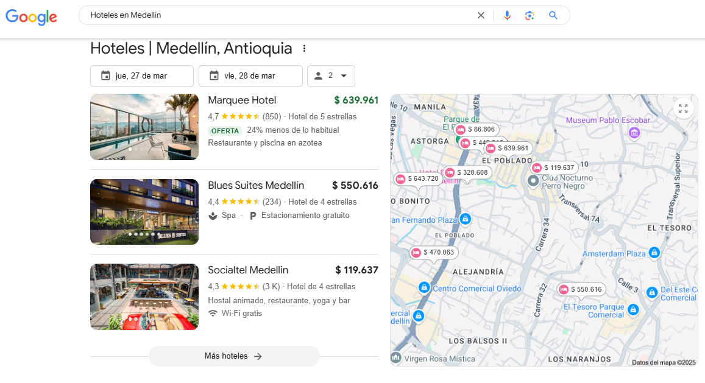Screen dimensions: 705x383
Task: Select the $ 550.616 price pin on map
Action: (581, 289)
